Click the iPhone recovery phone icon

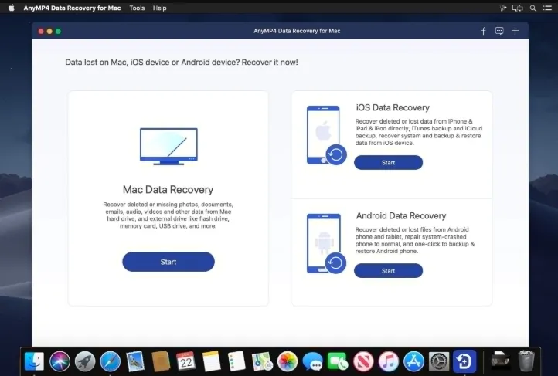[x=326, y=135]
